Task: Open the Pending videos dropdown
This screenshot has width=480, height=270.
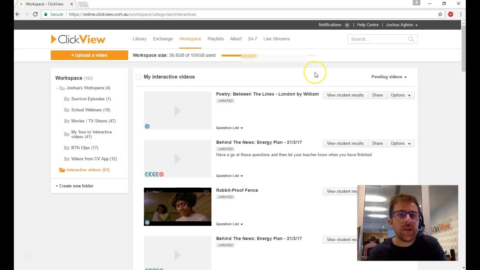Action: coord(389,77)
